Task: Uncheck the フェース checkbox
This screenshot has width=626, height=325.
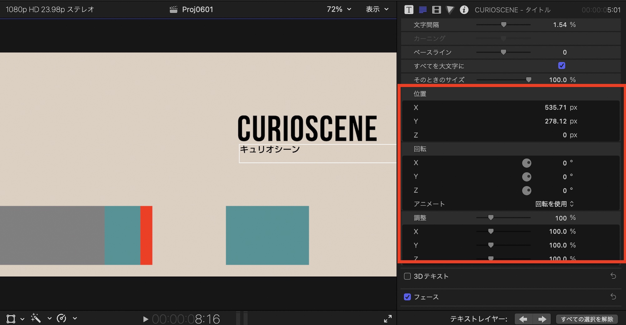Action: [x=407, y=297]
